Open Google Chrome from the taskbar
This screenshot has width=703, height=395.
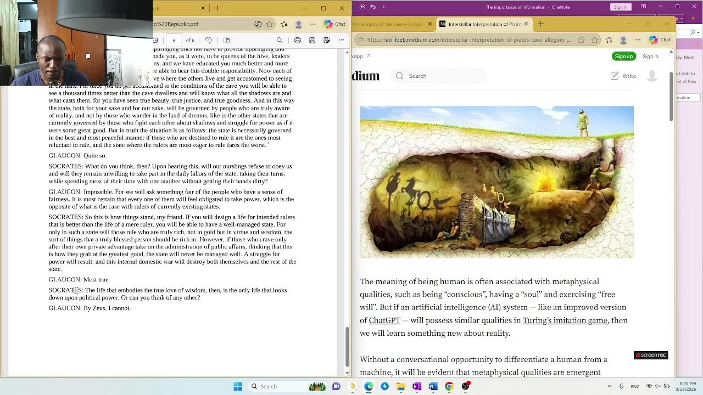(449, 386)
